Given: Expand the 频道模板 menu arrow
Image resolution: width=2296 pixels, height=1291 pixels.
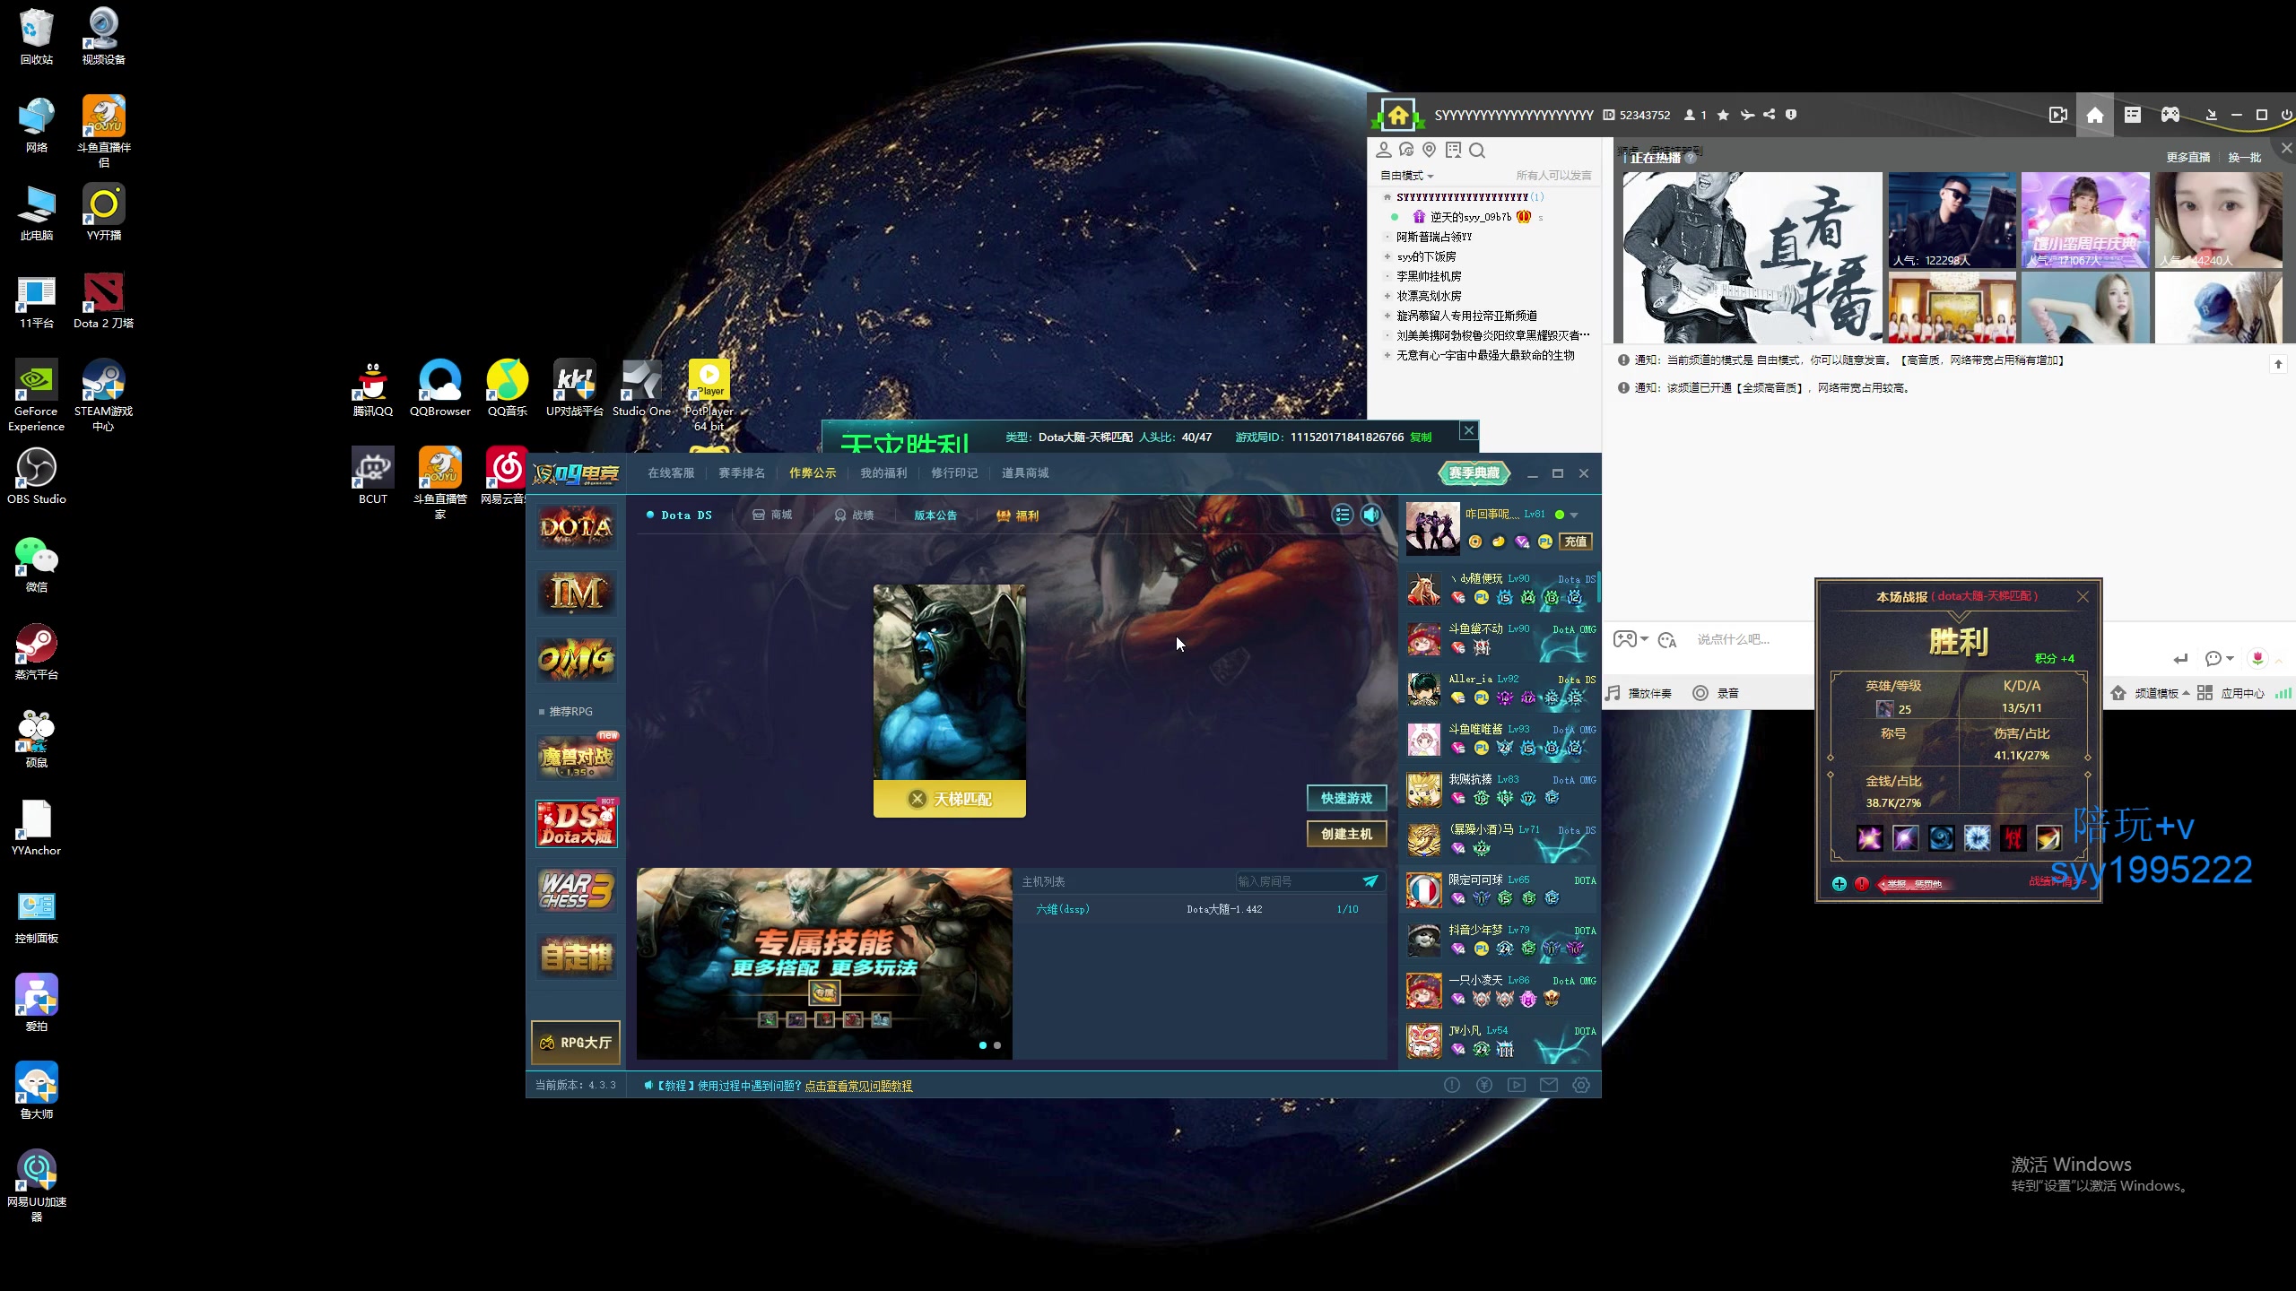Looking at the screenshot, I should click(x=2186, y=693).
